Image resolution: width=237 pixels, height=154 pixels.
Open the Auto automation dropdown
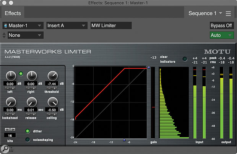222,35
